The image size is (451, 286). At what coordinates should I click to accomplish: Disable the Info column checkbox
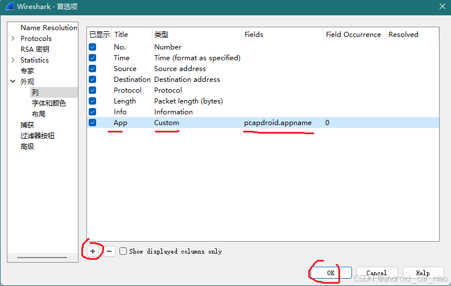[92, 112]
